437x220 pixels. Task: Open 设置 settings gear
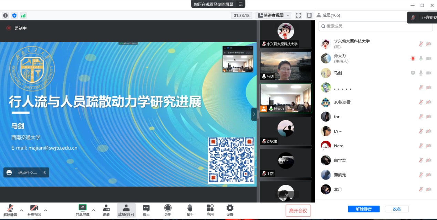[230, 208]
